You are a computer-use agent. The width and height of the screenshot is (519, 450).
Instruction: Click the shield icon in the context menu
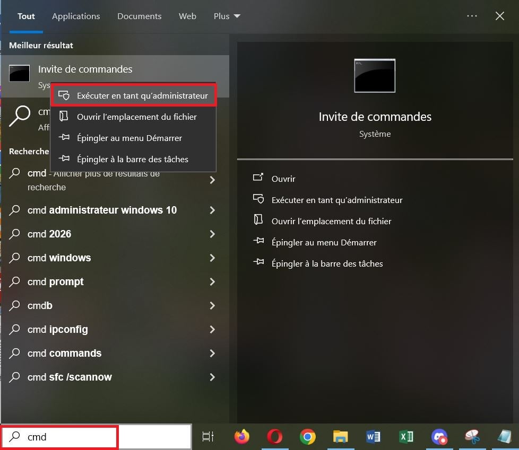[x=64, y=95]
